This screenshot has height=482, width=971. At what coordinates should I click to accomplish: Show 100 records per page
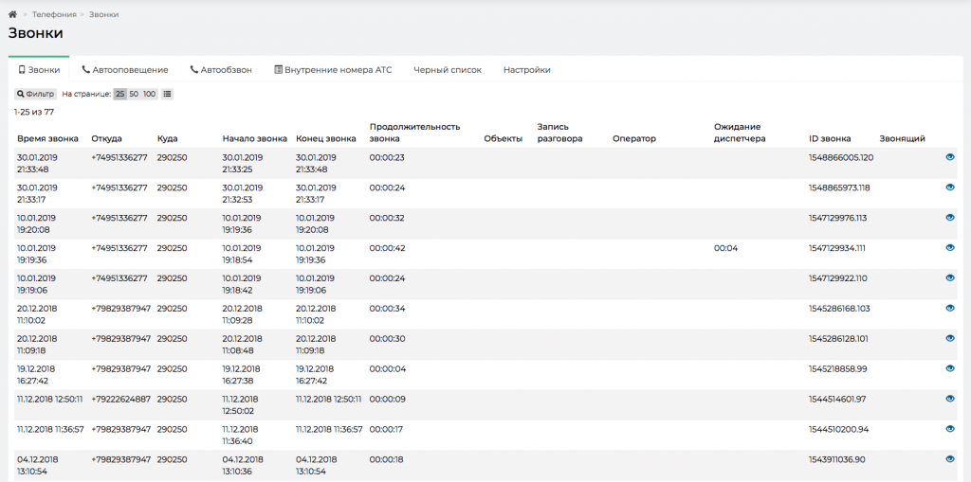tap(149, 94)
